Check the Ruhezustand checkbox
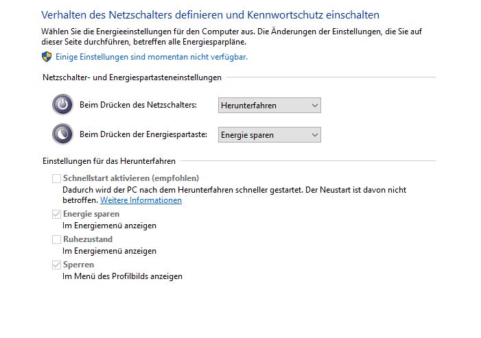 (56, 239)
